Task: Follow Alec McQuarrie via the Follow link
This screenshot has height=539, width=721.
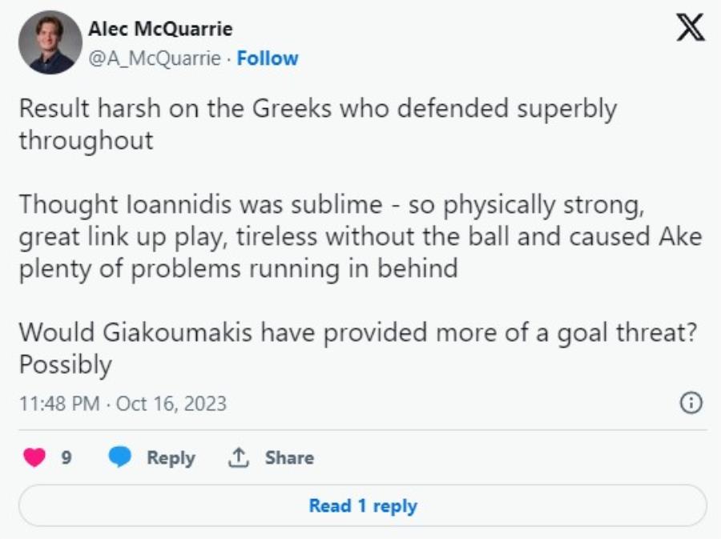Action: pyautogui.click(x=268, y=58)
